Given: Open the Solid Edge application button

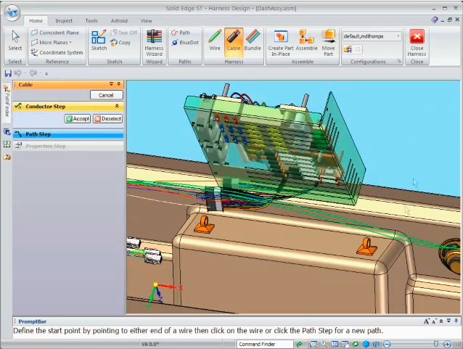Looking at the screenshot, I should (12, 12).
